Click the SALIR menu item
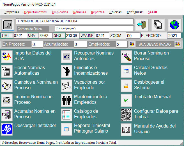The image size is (184, 146). click(152, 12)
